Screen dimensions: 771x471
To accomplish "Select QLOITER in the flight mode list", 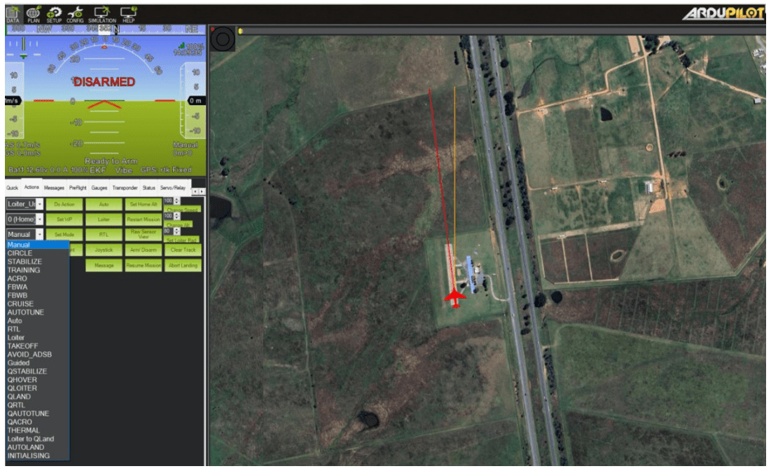I will (22, 388).
